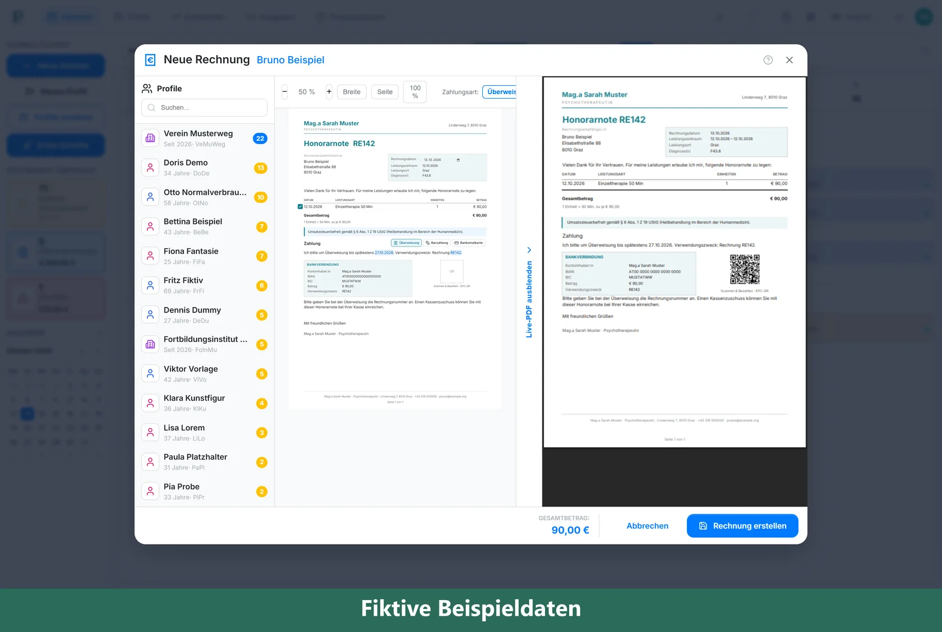This screenshot has width=942, height=632.
Task: Click badge 22 on Verein Musterweg
Action: tap(260, 138)
